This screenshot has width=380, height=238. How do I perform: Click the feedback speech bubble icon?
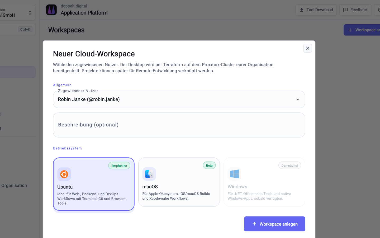(x=345, y=10)
